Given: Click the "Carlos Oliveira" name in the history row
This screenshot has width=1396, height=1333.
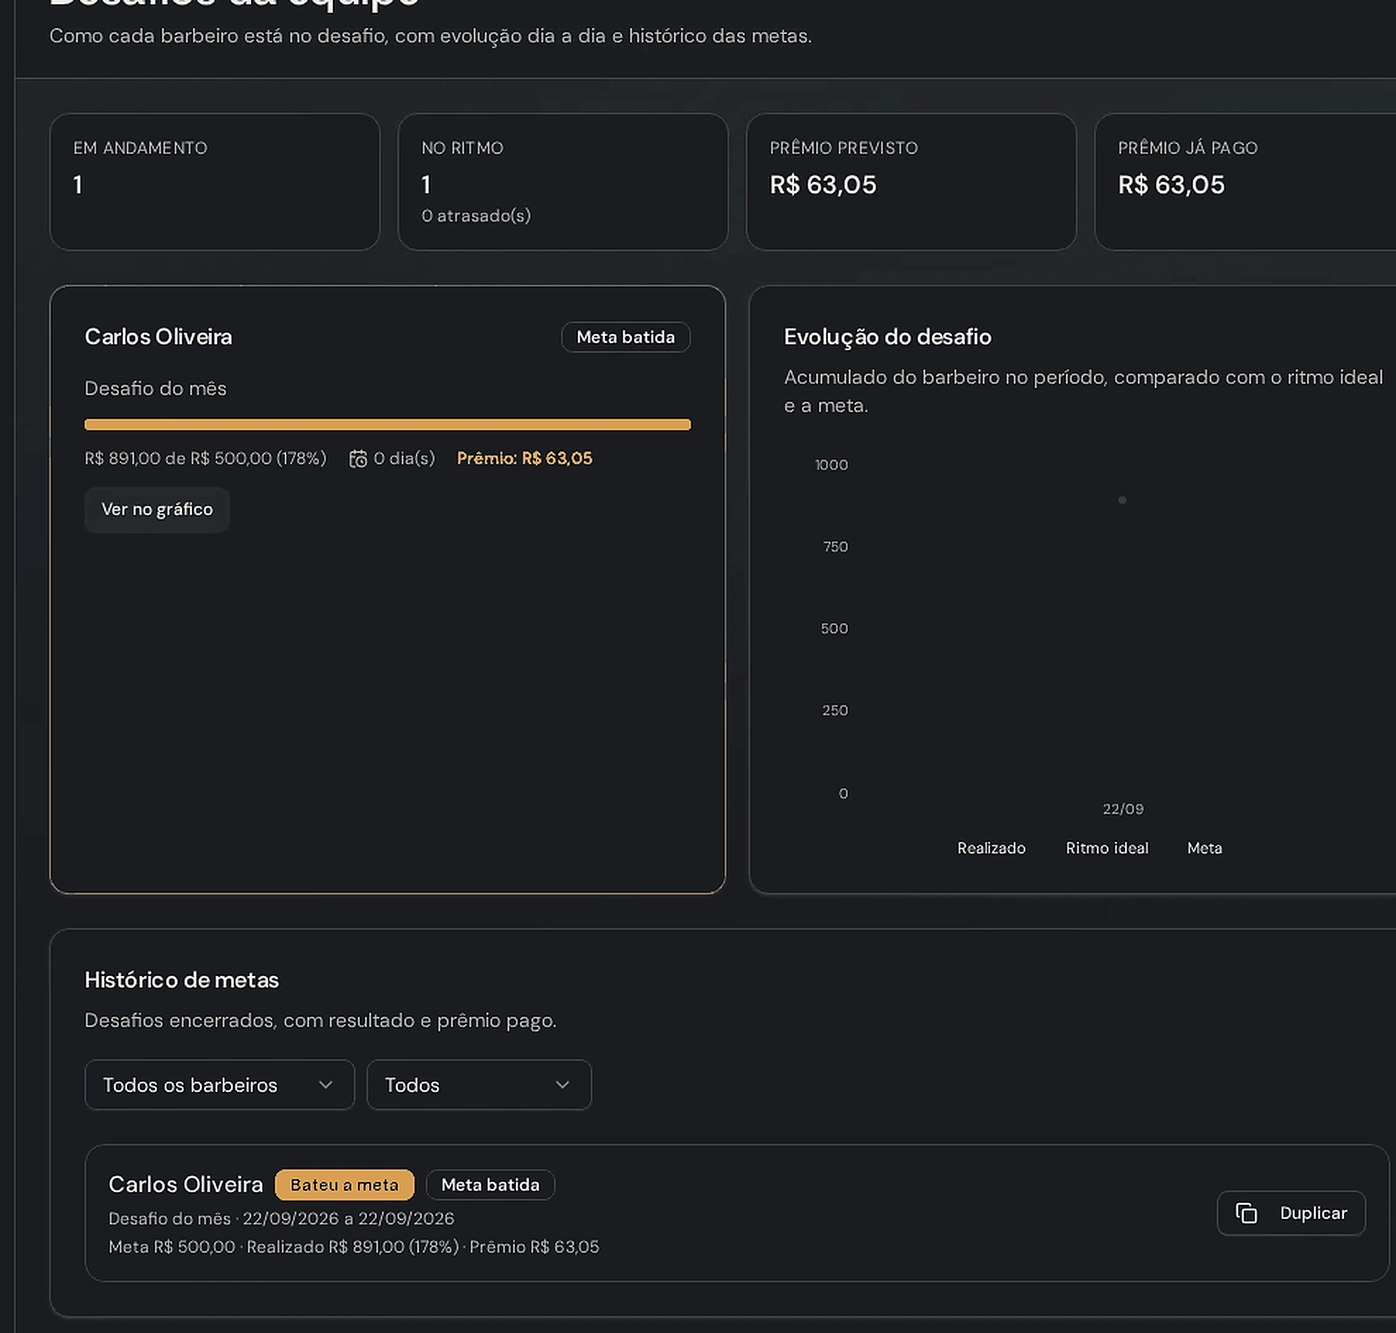Looking at the screenshot, I should point(186,1184).
